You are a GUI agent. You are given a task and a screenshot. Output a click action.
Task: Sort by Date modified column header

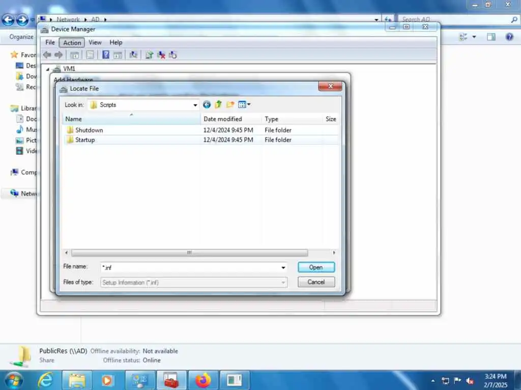tap(231, 119)
